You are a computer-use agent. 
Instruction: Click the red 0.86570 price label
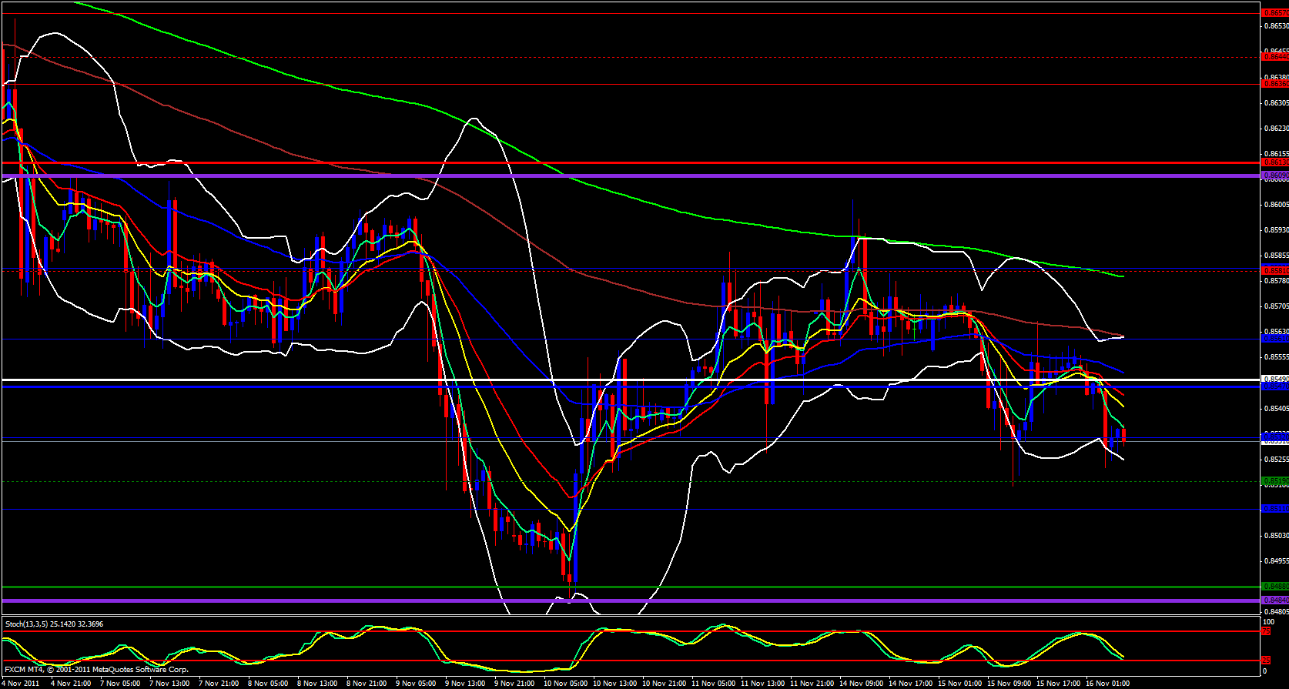[1274, 12]
